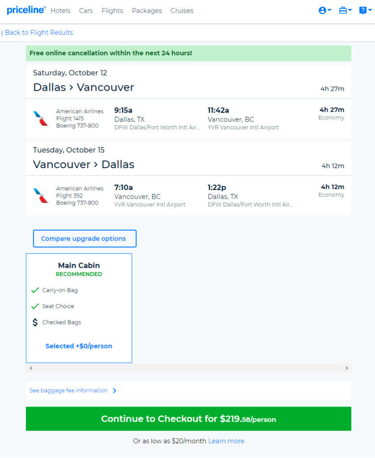
Task: Click the Seat Choice checkmark icon
Action: pyautogui.click(x=35, y=306)
